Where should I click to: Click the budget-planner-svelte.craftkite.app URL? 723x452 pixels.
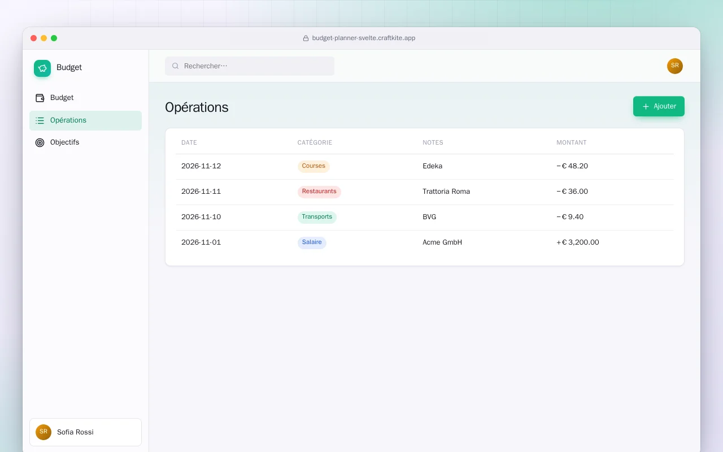pos(364,38)
